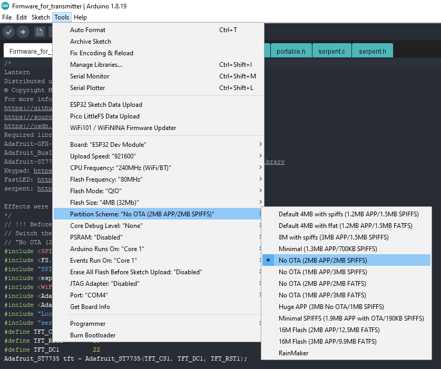Open the Help menu
The width and height of the screenshot is (441, 369).
coord(80,17)
